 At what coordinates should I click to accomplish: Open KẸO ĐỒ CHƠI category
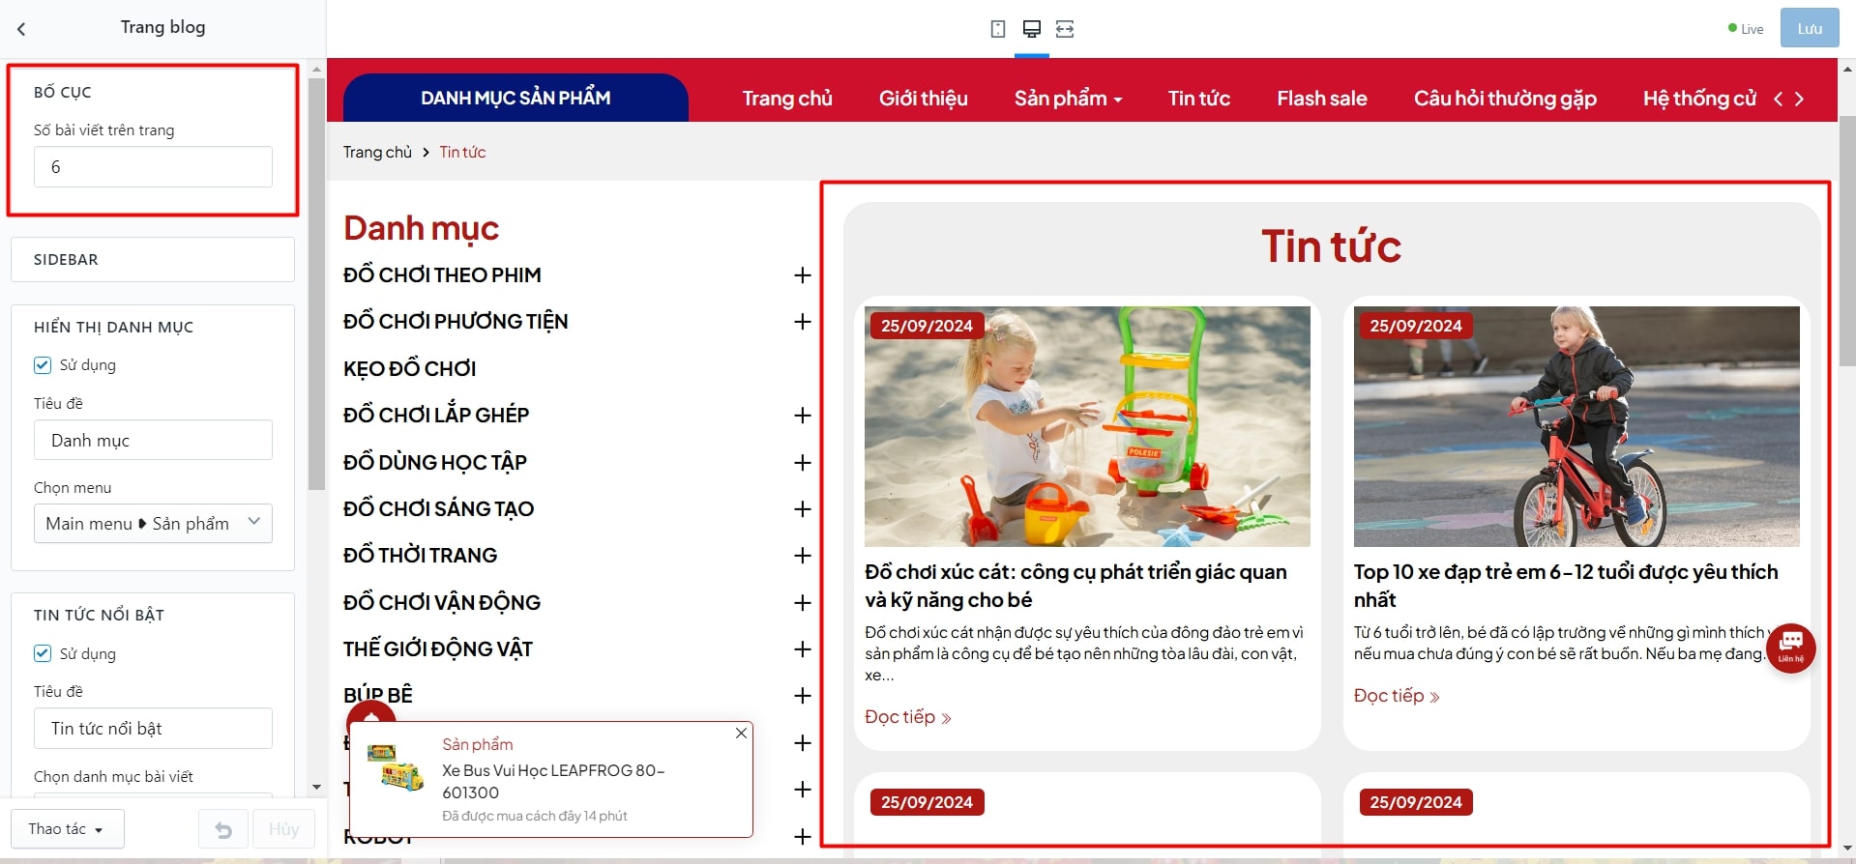coord(409,368)
